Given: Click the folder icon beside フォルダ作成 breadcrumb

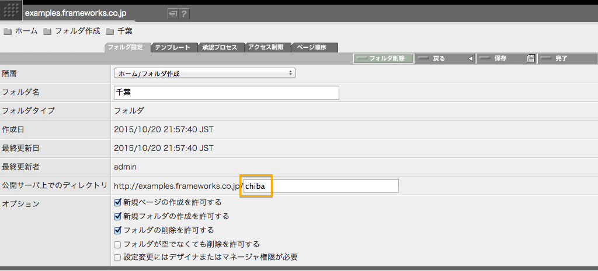Looking at the screenshot, I should [x=47, y=31].
